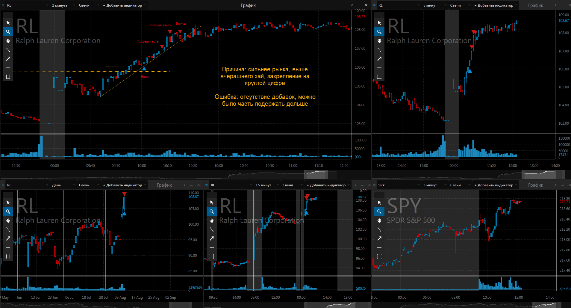Image resolution: width=571 pixels, height=308 pixels.
Task: Pick the horizontal line tool in 1 минута chart
Action: point(8,68)
